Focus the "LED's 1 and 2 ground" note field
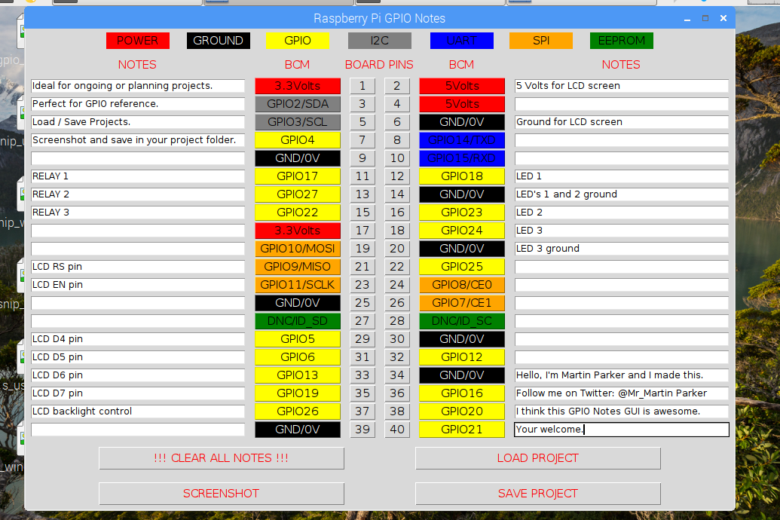Screen dimensions: 780x520 point(622,194)
